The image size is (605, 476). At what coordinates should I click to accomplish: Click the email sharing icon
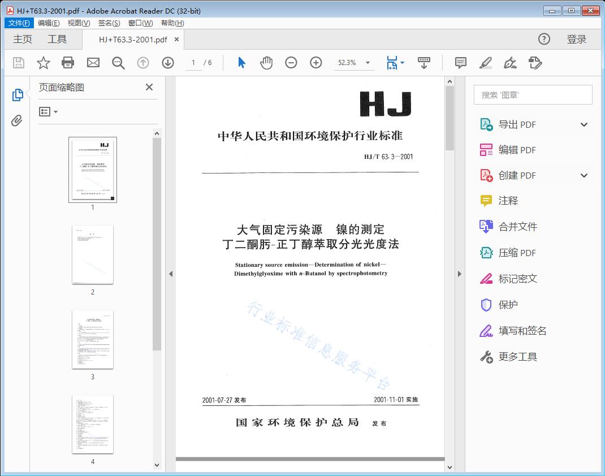click(93, 63)
